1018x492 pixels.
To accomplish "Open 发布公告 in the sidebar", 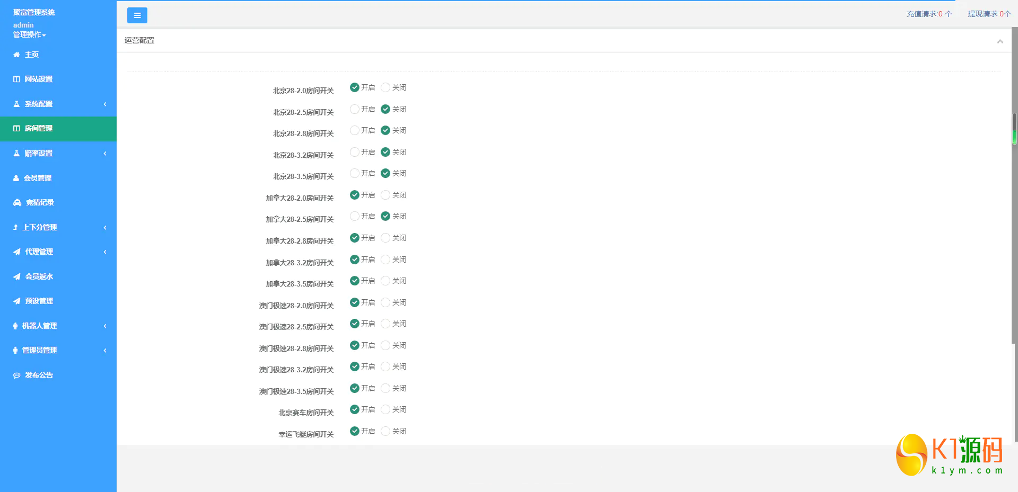I will coord(58,375).
